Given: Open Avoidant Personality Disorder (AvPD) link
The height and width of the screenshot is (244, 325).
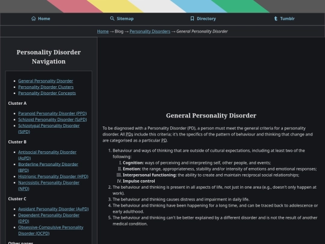Looking at the screenshot, I should click(54, 209).
